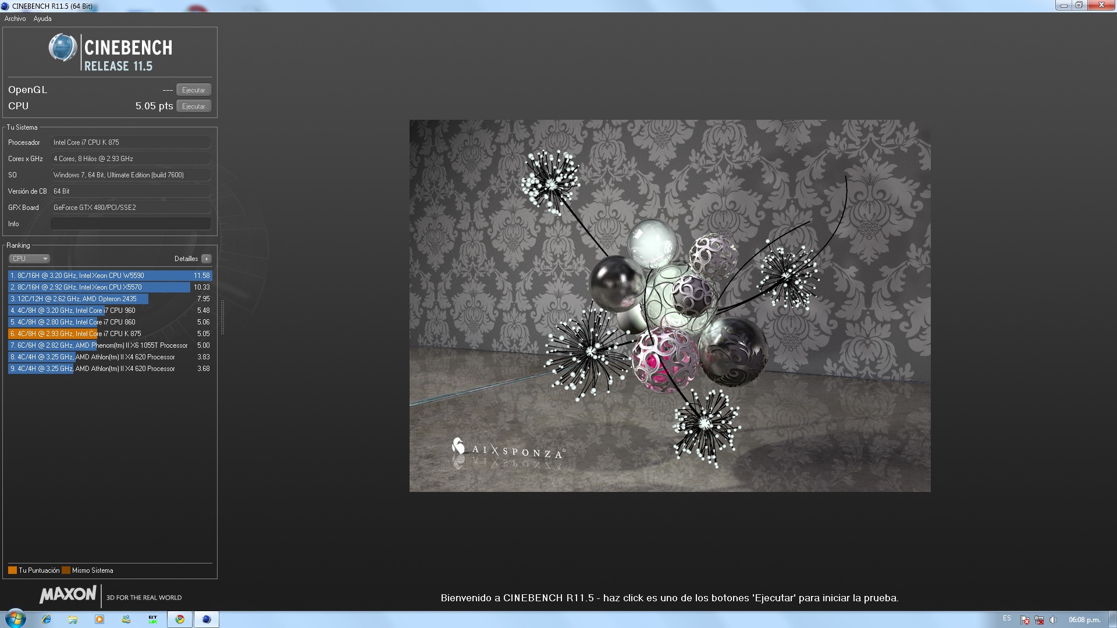Image resolution: width=1117 pixels, height=628 pixels.
Task: Click the rendered AIXSPONZA scene image
Action: (670, 306)
